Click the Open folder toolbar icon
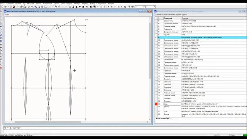 5,7
